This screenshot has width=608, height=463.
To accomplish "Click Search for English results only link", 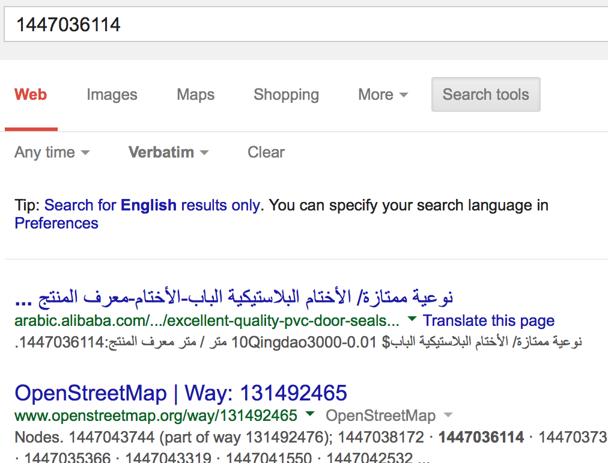I will (152, 206).
